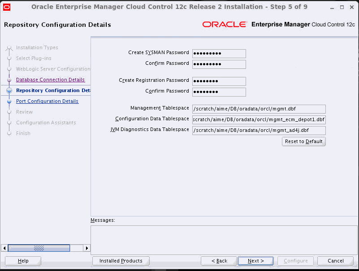Viewport: 359px width, 271px height.
Task: Cancel the installation
Action: (335, 261)
